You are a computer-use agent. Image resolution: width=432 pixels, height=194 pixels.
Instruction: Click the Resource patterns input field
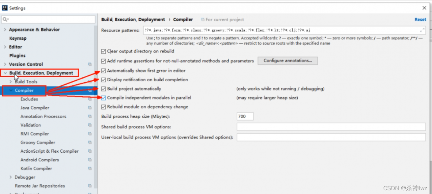click(x=284, y=30)
